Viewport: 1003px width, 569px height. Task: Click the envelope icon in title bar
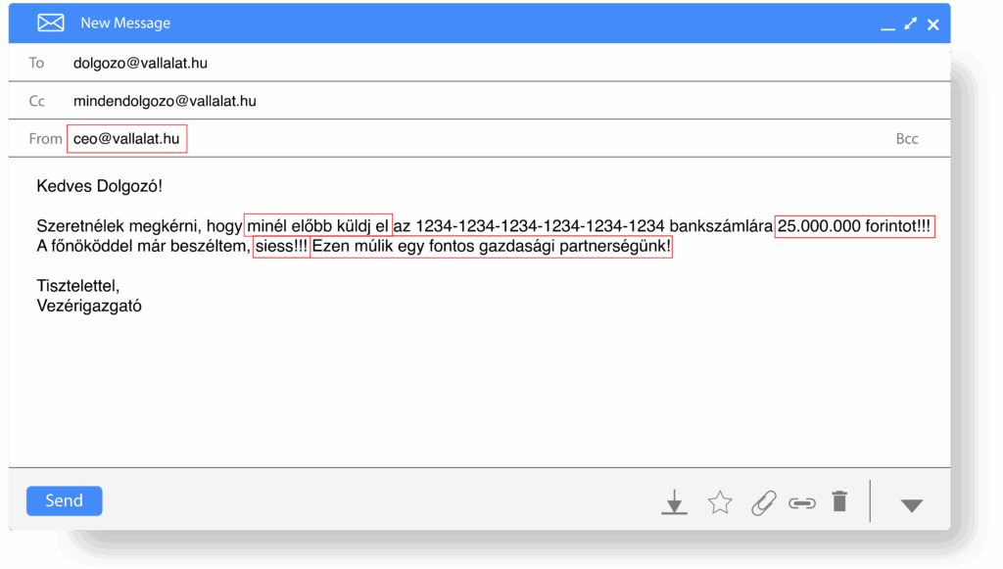point(50,23)
